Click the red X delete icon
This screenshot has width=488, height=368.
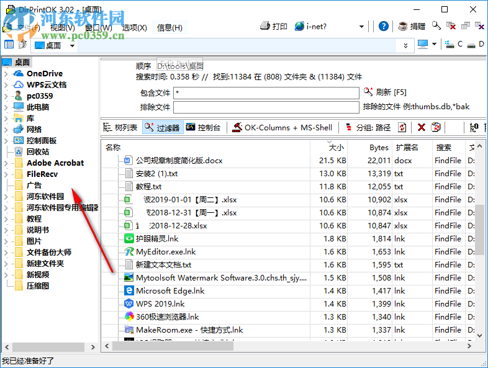(422, 128)
